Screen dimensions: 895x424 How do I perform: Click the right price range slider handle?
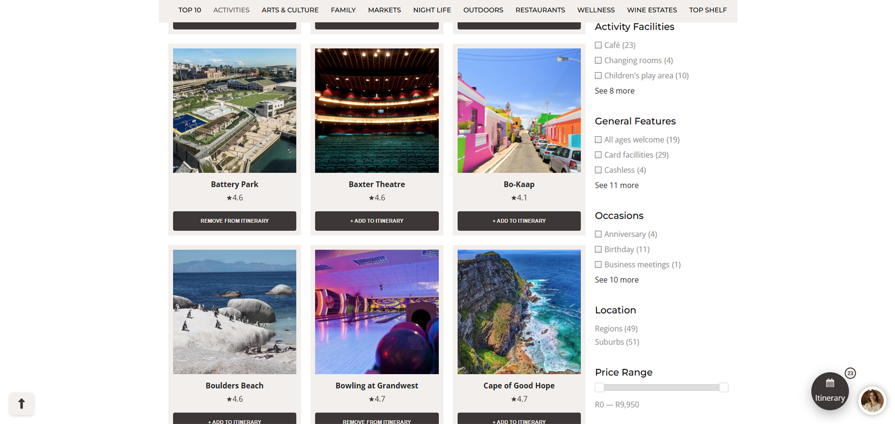click(724, 387)
